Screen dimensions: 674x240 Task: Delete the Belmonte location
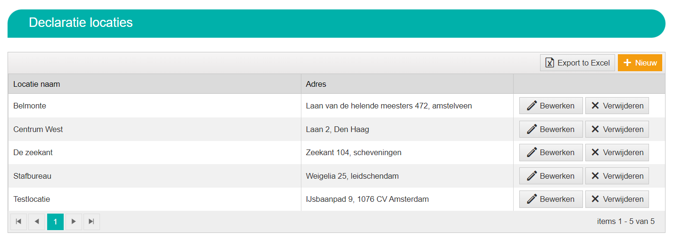[x=617, y=106]
